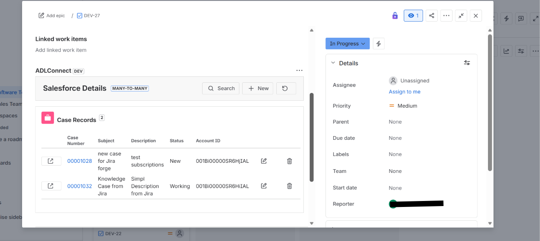This screenshot has height=241, width=540.
Task: Click the share icon in dialog header
Action: click(431, 16)
